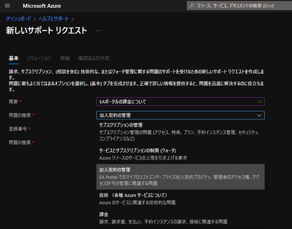Open ダッシュボード breadcrumb link
292x229 pixels.
coord(18,19)
